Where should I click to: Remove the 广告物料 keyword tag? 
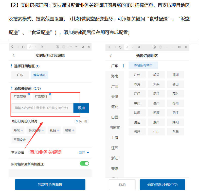[x=50, y=94]
